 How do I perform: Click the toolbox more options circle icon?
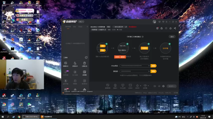click(86, 58)
